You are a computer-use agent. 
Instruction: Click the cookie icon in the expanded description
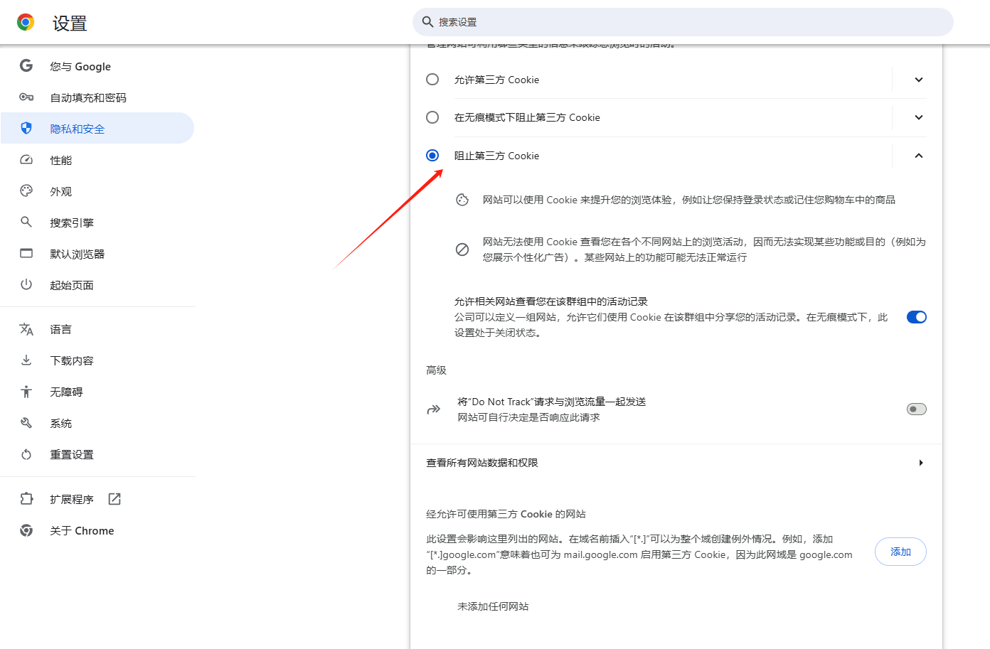[462, 200]
